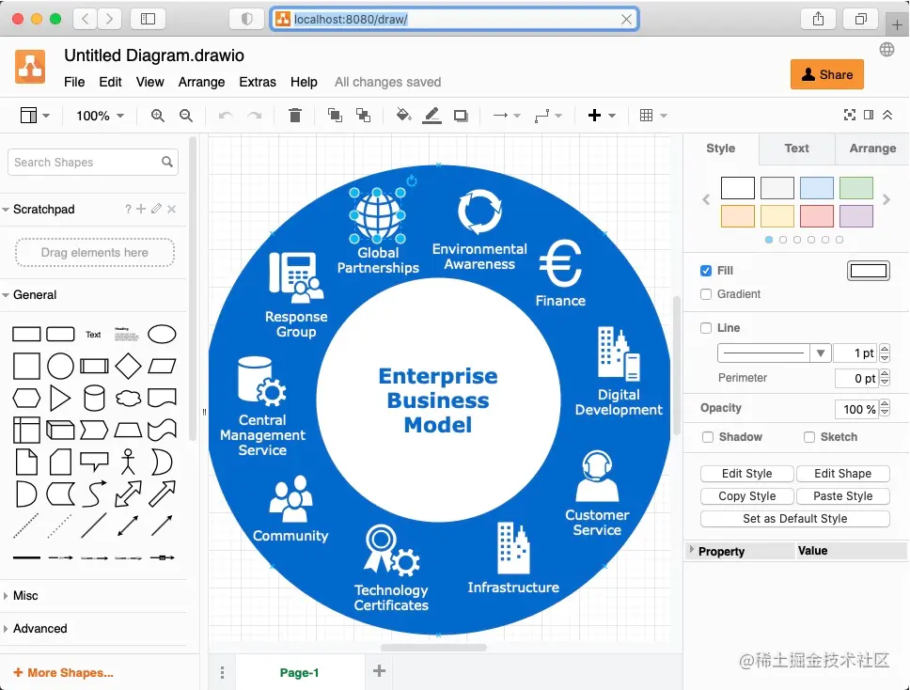Close the Scratchpad with the x icon
The image size is (910, 690).
[x=171, y=209]
